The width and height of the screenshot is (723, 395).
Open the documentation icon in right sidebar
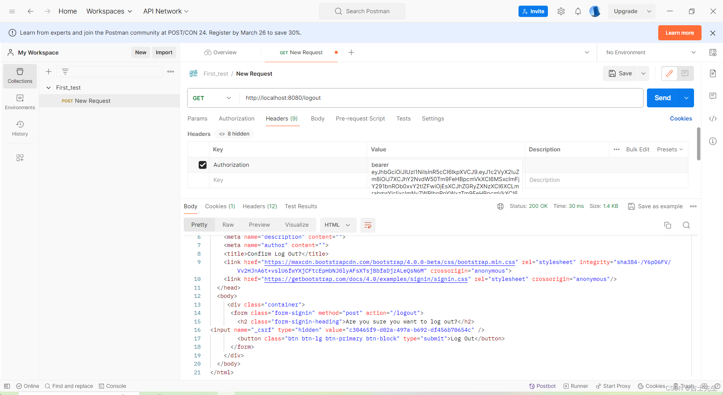[x=713, y=73]
